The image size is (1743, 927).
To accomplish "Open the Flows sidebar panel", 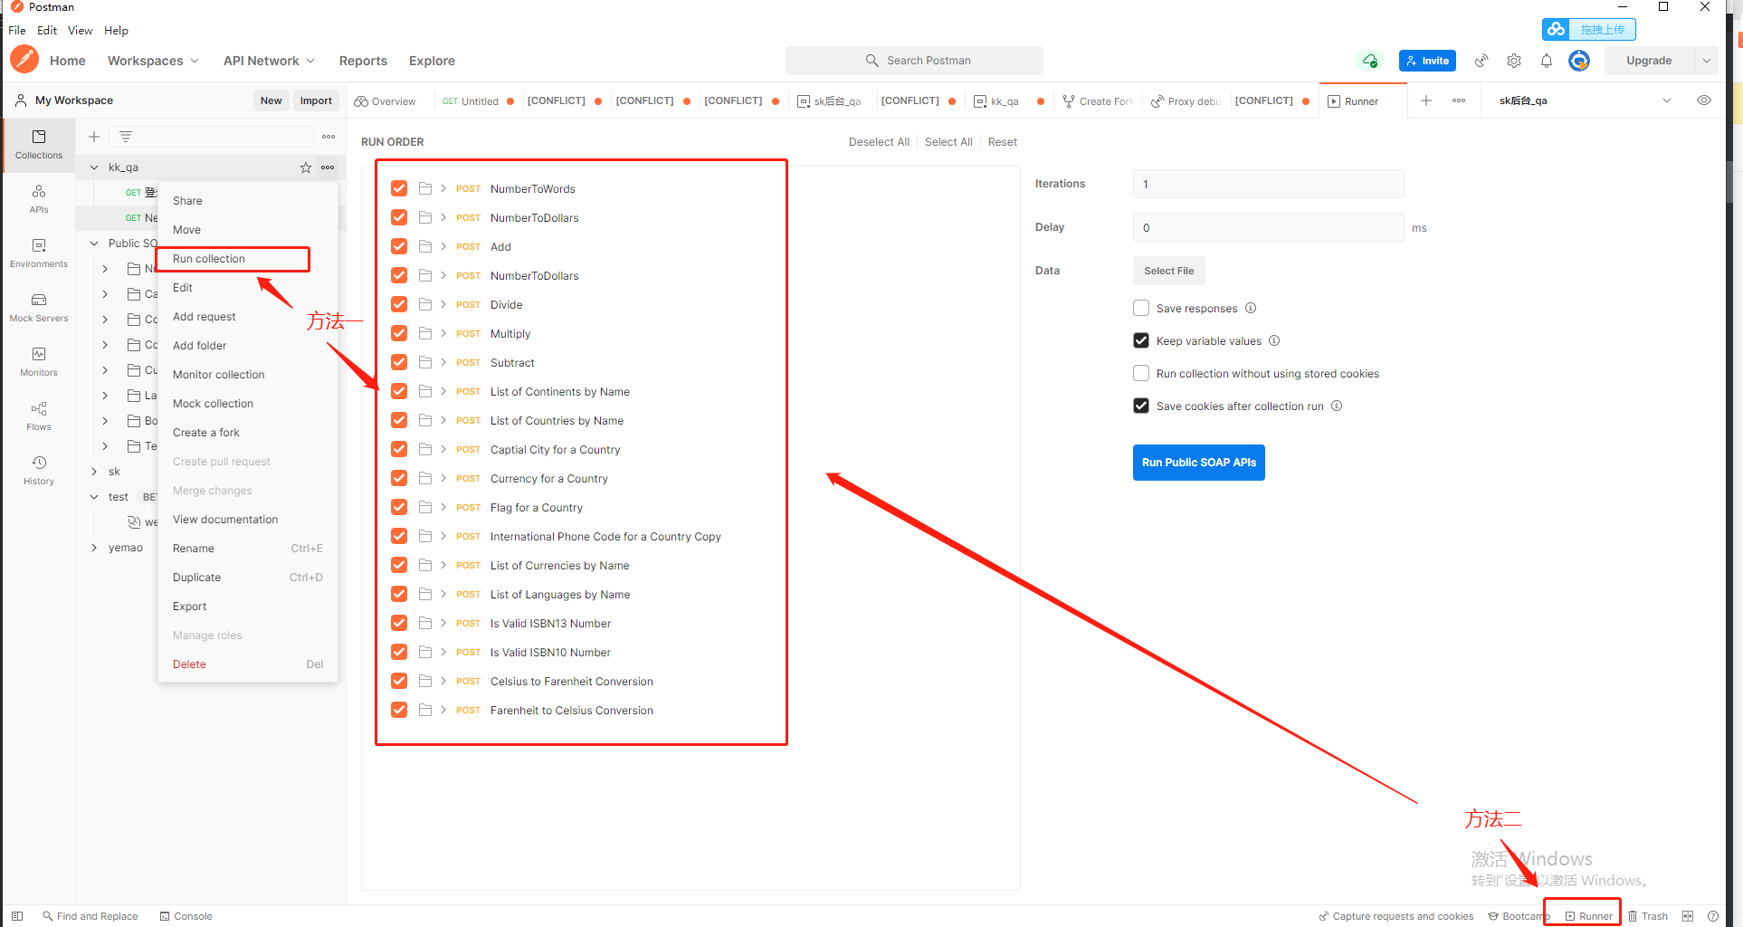I will pos(39,416).
